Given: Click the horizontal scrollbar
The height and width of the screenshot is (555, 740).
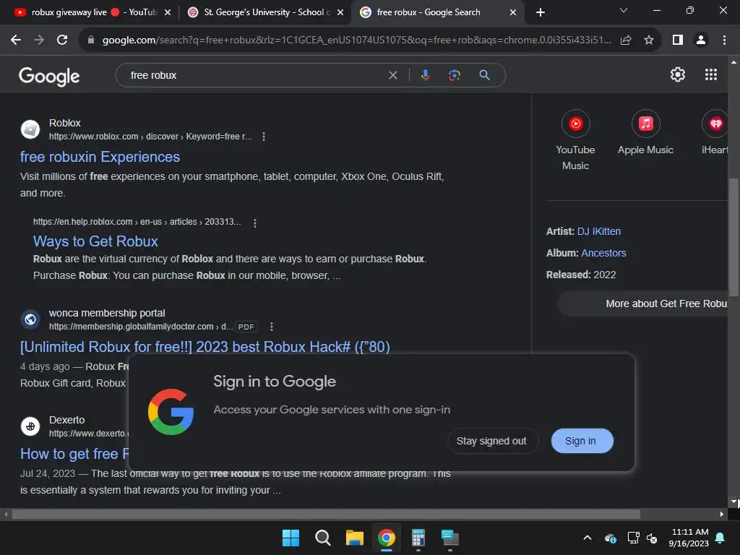Looking at the screenshot, I should pos(326,514).
